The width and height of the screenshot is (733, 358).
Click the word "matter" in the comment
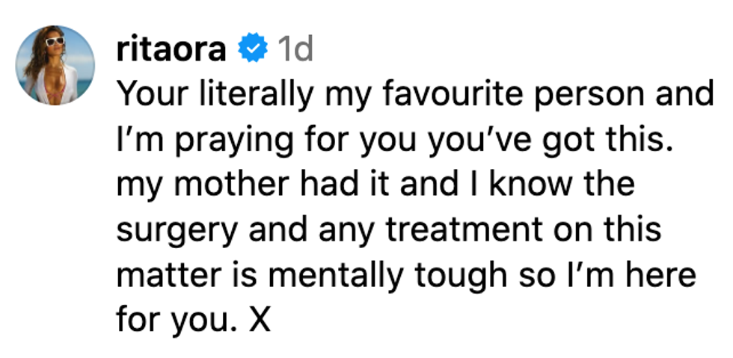click(161, 274)
